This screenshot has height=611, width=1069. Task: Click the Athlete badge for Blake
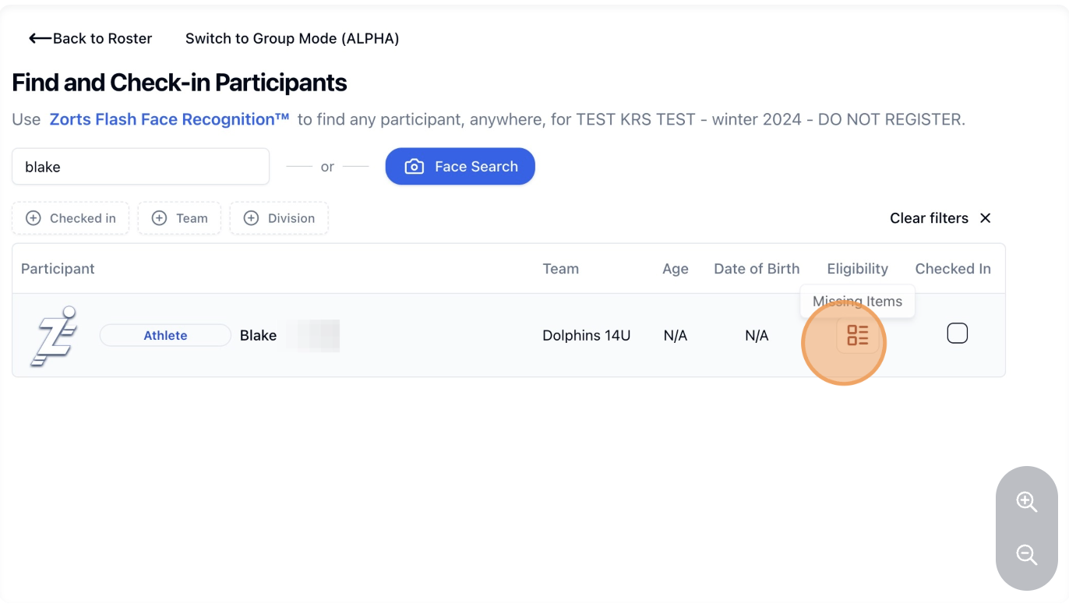pyautogui.click(x=165, y=335)
